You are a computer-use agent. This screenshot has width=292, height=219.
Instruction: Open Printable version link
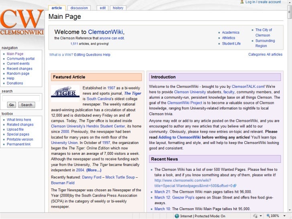click(x=20, y=139)
